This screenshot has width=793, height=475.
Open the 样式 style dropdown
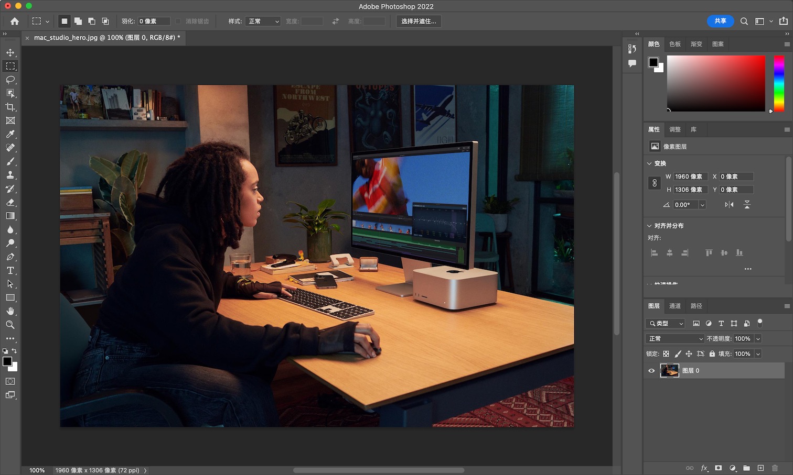(x=263, y=21)
